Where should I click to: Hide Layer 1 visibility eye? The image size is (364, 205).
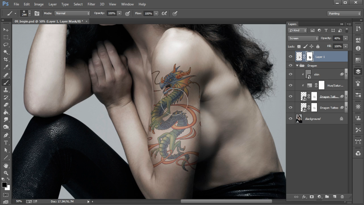(x=290, y=56)
